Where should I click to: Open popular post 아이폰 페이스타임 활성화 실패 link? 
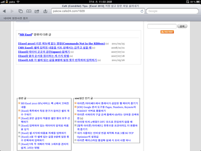pos(104,140)
